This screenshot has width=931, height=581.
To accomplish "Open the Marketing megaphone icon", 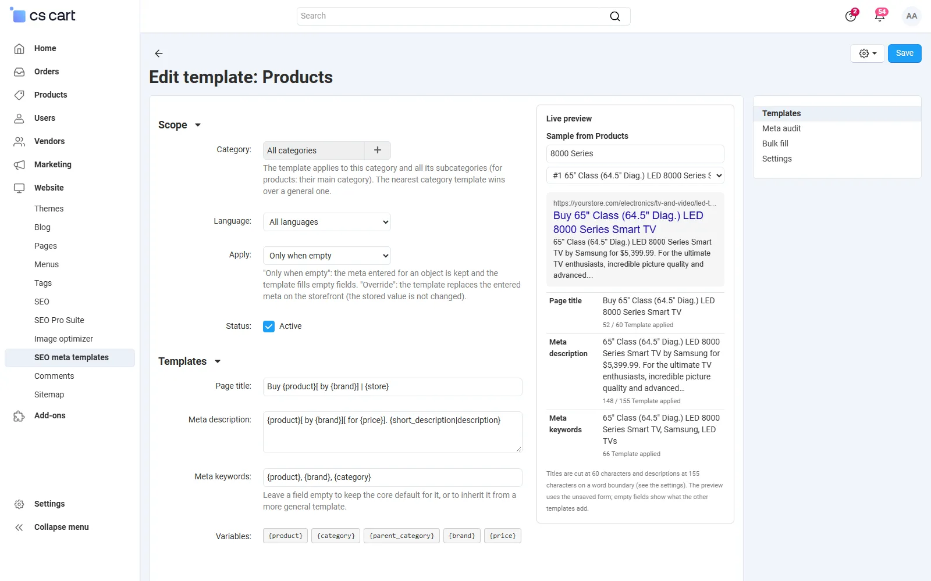I will tap(19, 164).
